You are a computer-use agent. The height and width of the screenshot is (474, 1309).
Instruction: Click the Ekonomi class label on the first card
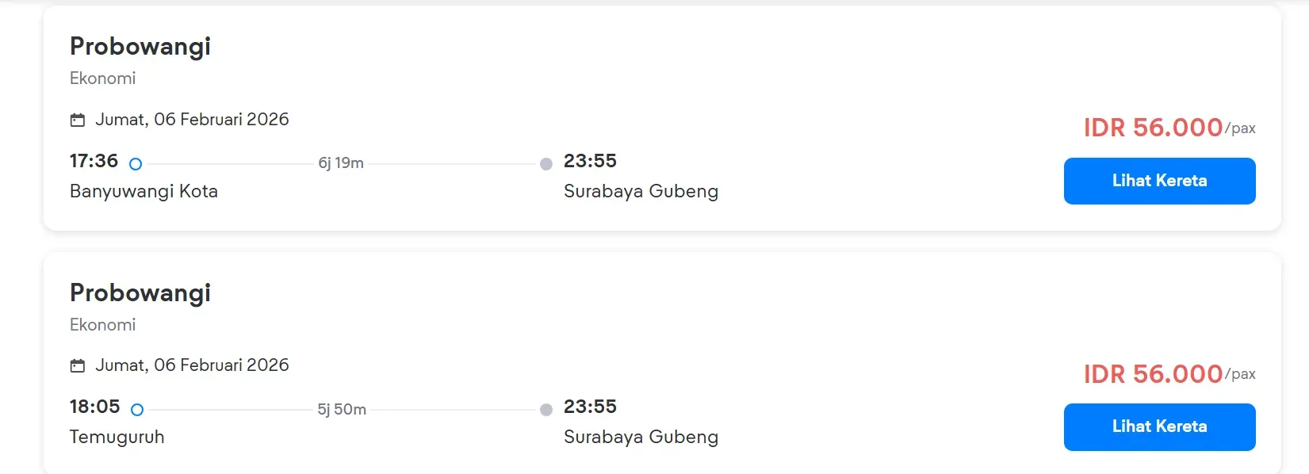[x=102, y=78]
